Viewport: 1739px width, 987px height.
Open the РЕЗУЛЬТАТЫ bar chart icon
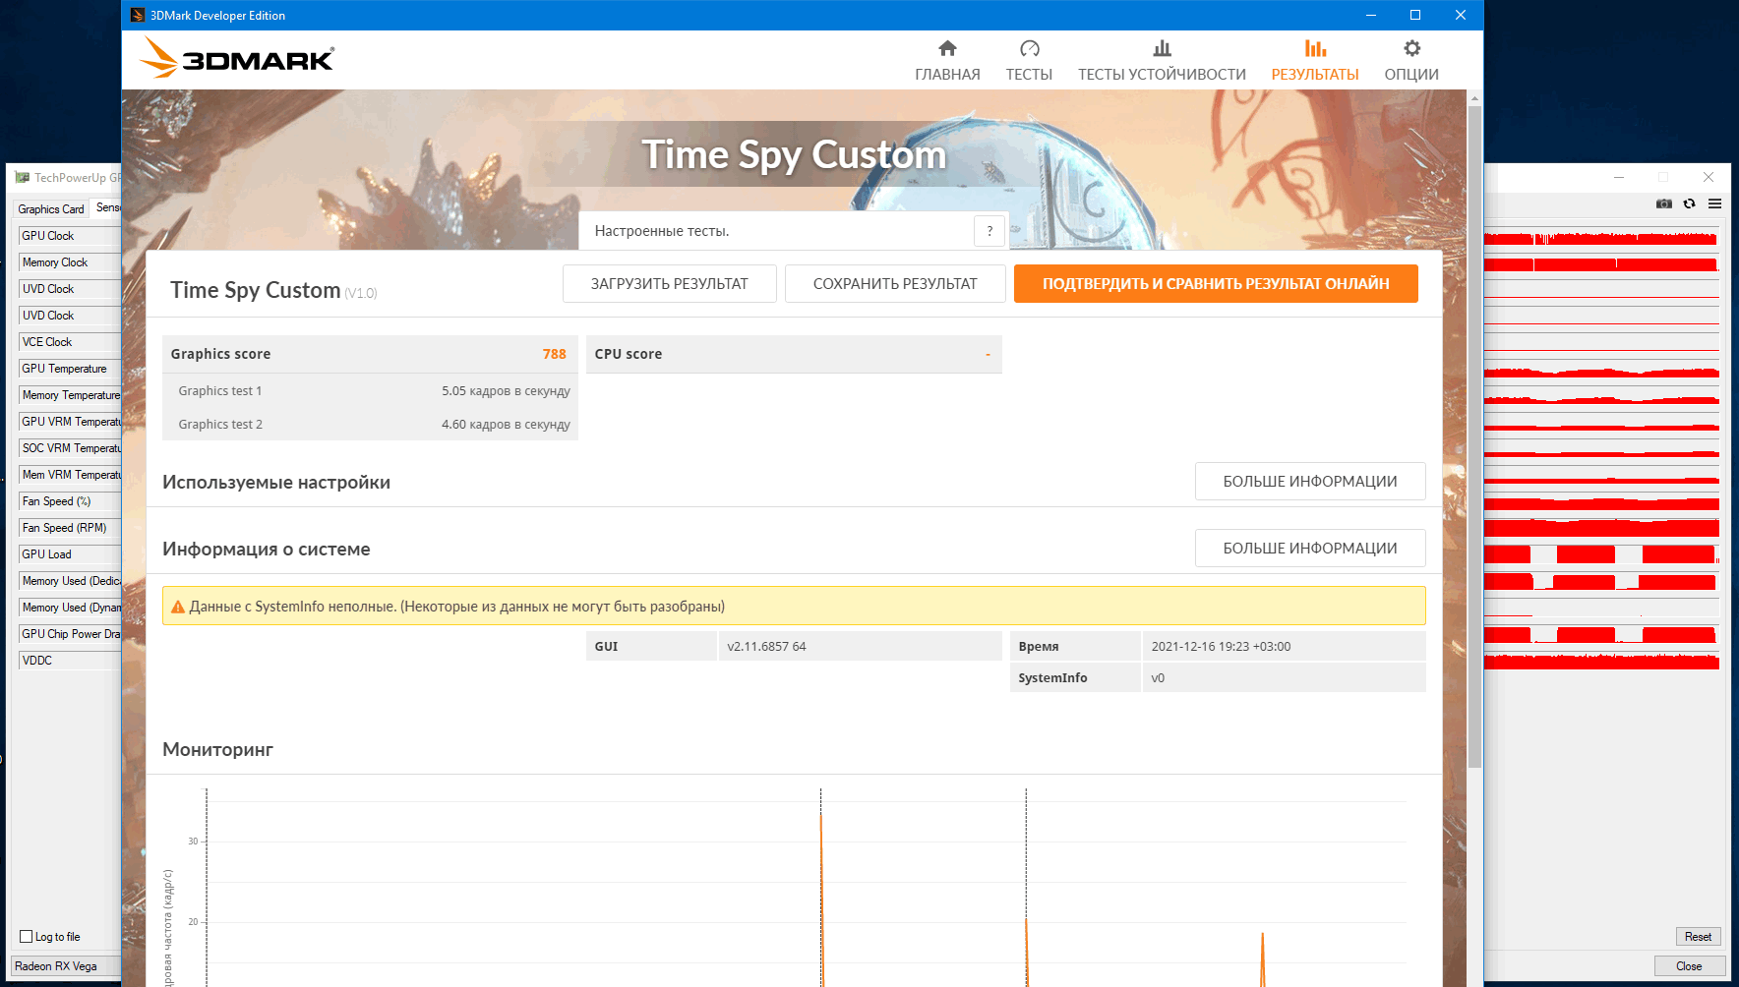click(x=1315, y=48)
